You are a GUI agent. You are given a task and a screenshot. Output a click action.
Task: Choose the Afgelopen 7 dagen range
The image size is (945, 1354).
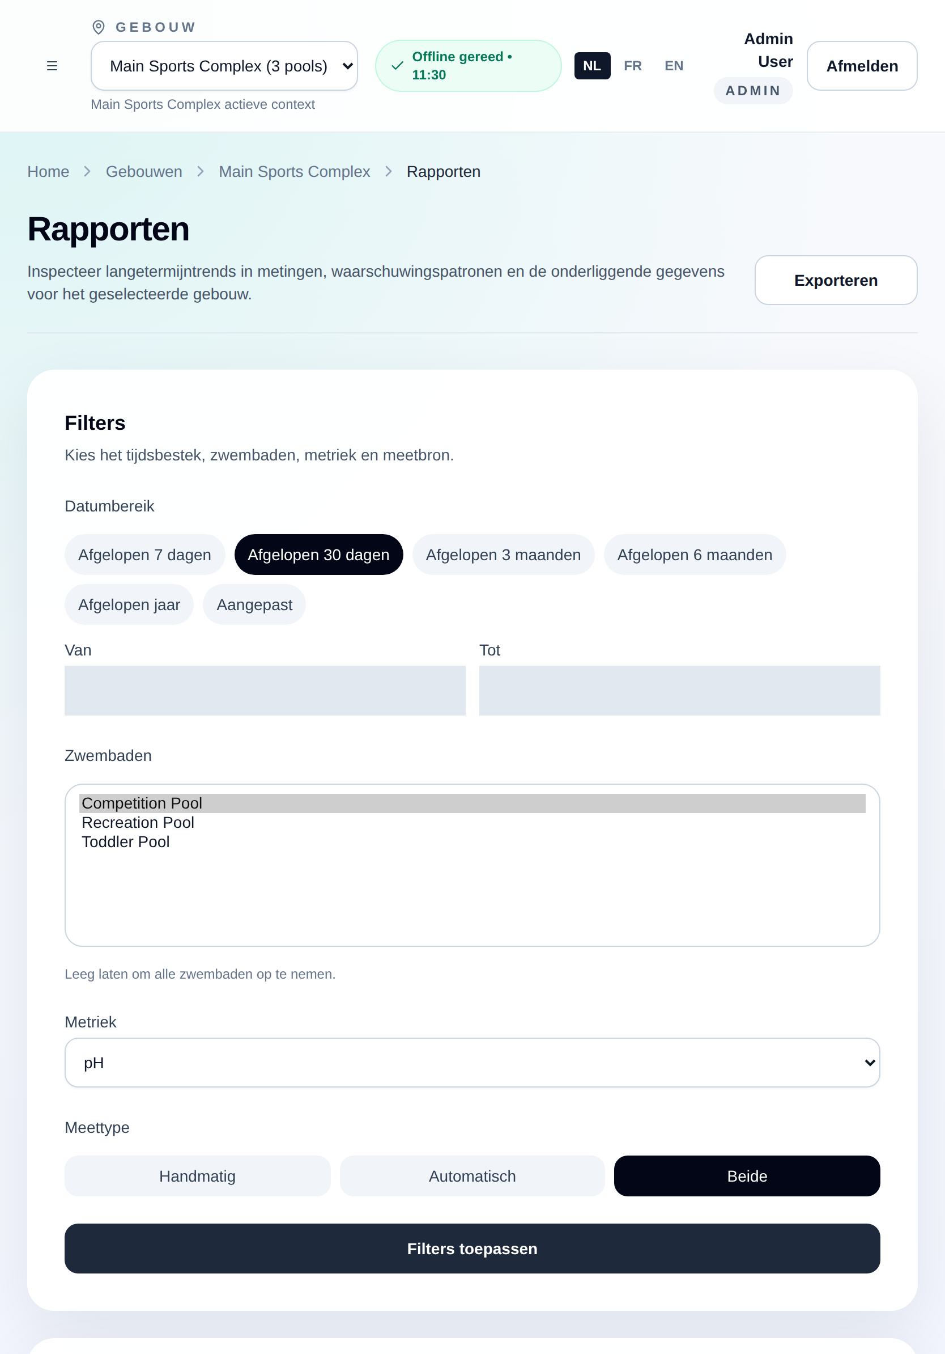[144, 555]
